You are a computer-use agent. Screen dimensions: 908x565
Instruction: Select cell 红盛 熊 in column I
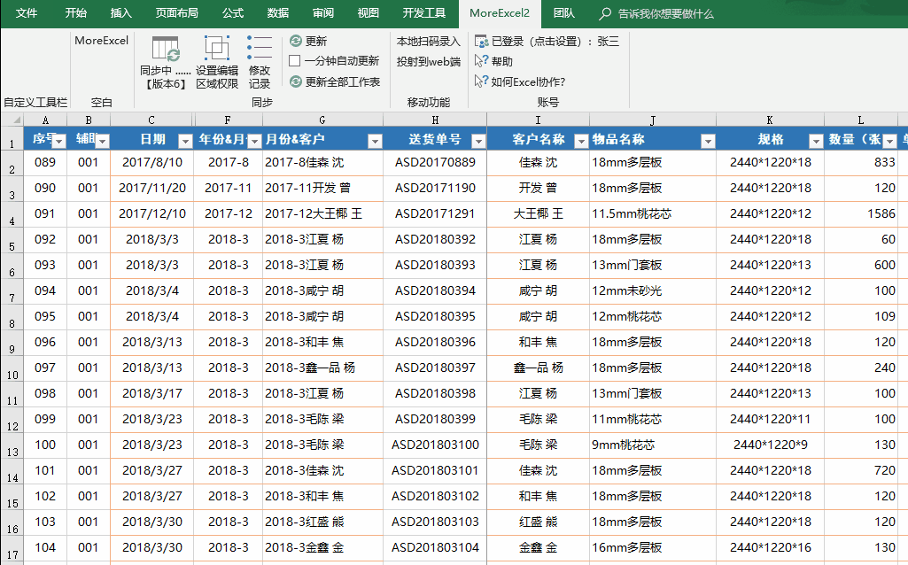(538, 522)
